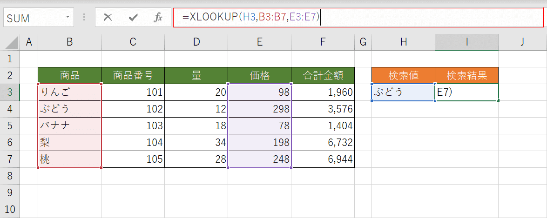Click the editing cell showing E7)
The height and width of the screenshot is (218, 547).
[467, 92]
